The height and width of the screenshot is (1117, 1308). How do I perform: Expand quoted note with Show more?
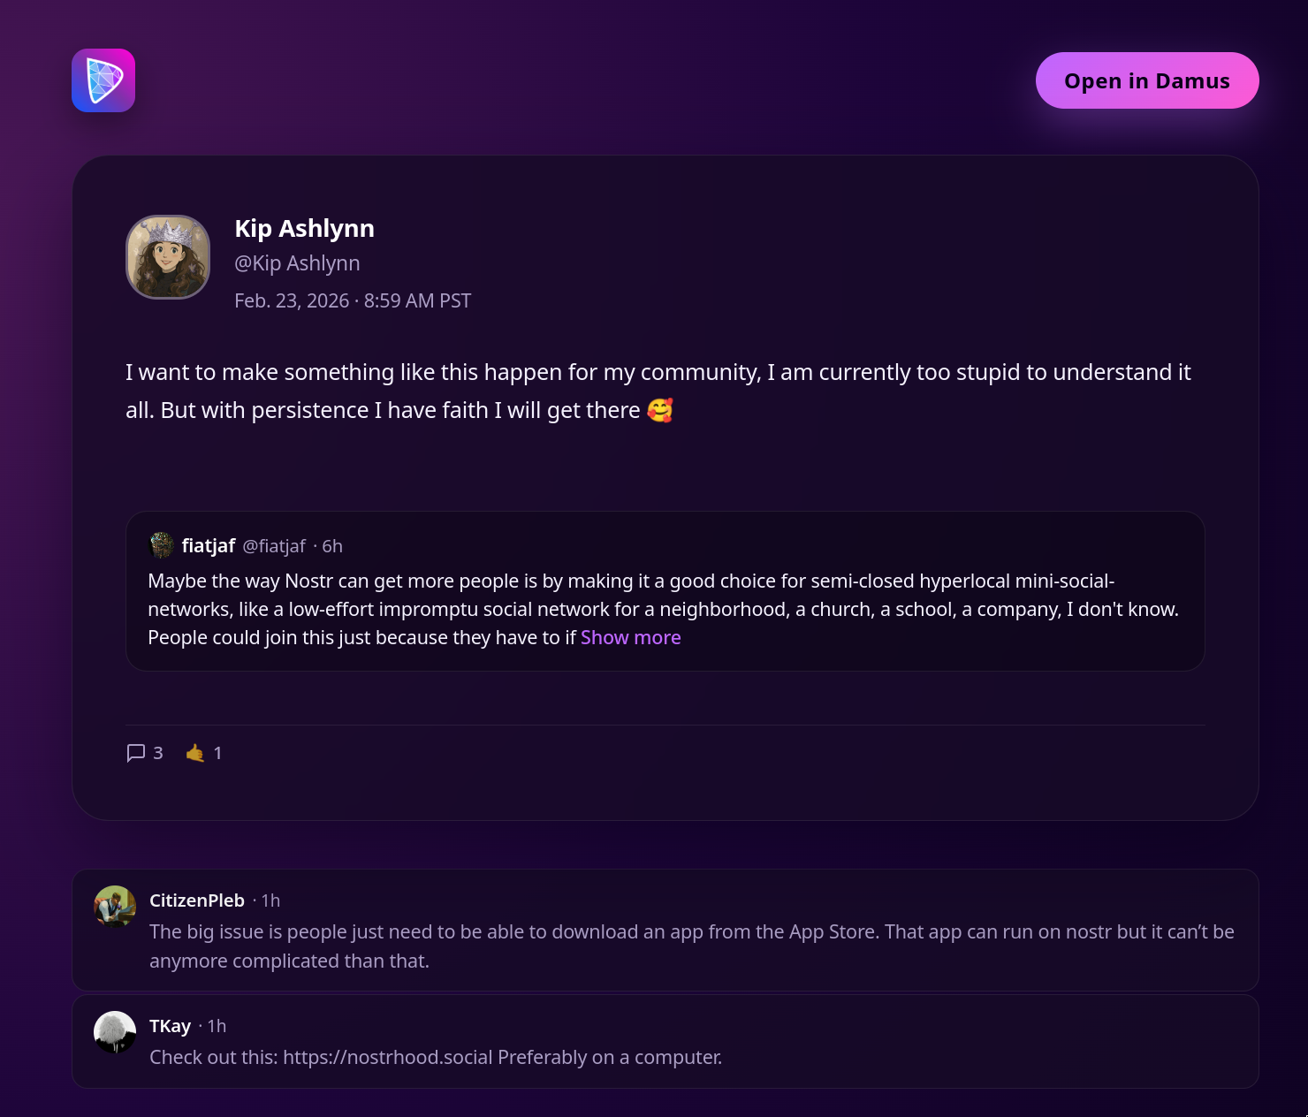(x=630, y=638)
